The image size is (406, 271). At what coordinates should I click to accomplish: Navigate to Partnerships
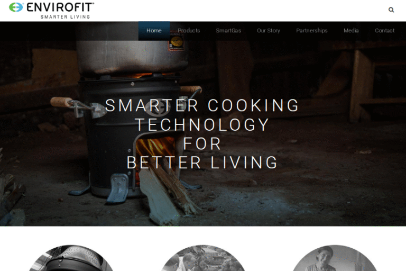click(x=312, y=31)
